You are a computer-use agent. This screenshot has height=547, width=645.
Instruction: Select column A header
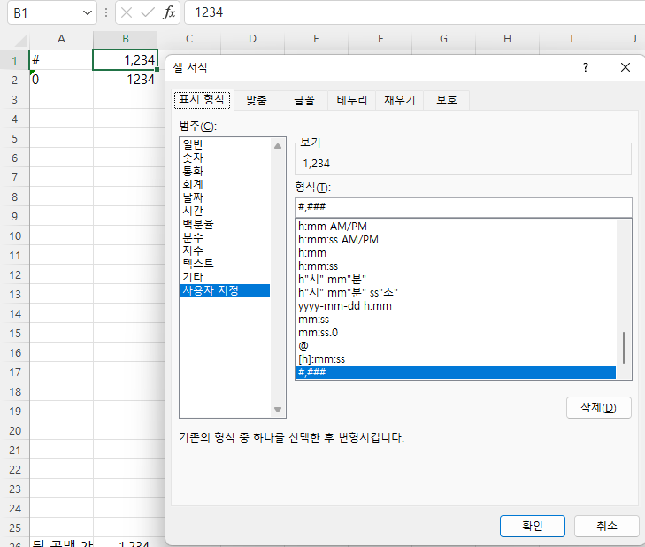[x=61, y=40]
